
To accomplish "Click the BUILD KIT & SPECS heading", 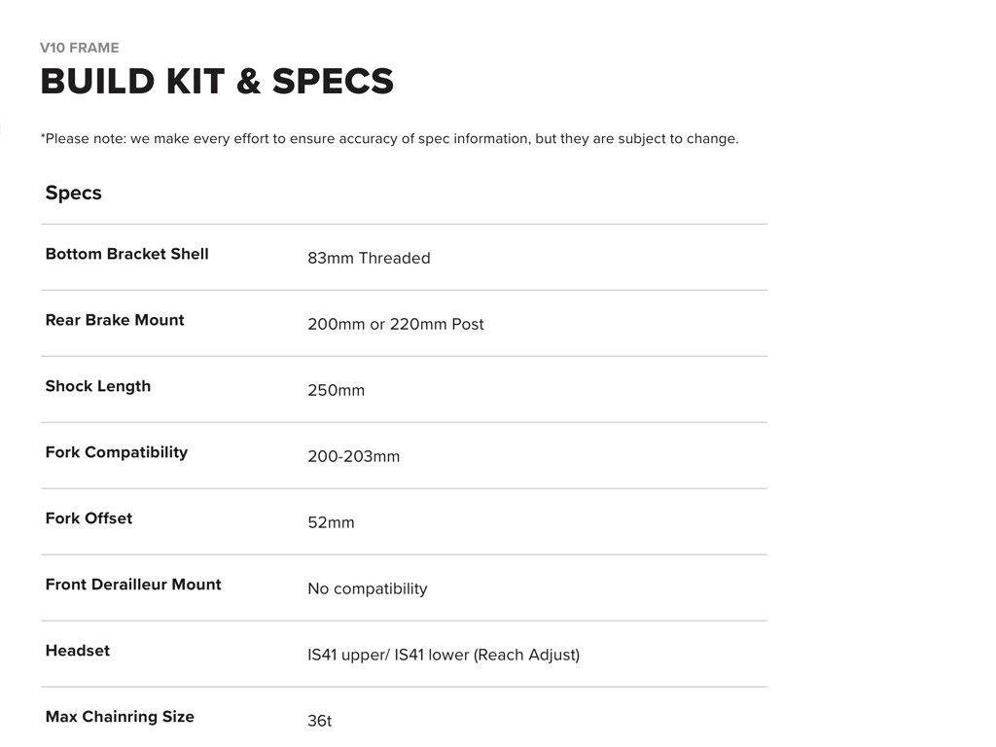I will (x=217, y=82).
